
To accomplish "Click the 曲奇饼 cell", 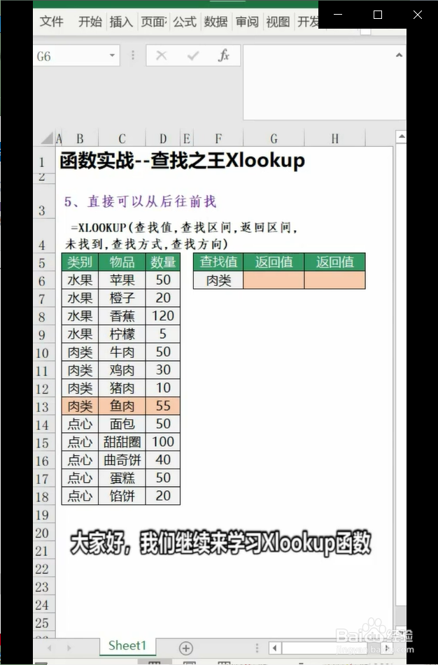I will 122,460.
